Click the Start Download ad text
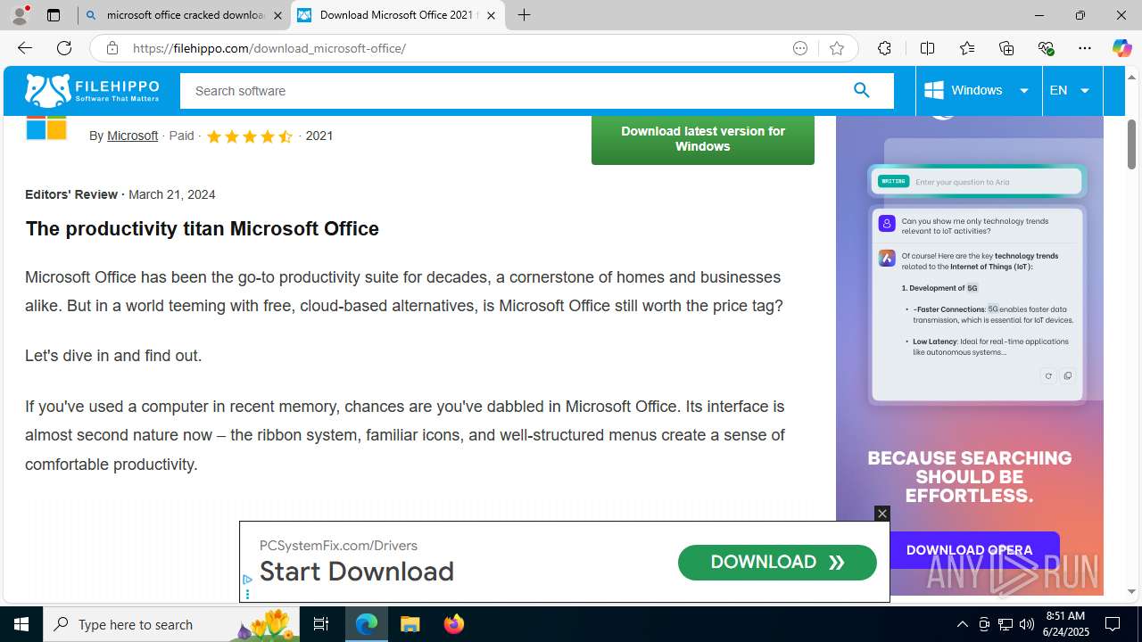This screenshot has width=1142, height=642. coord(357,571)
